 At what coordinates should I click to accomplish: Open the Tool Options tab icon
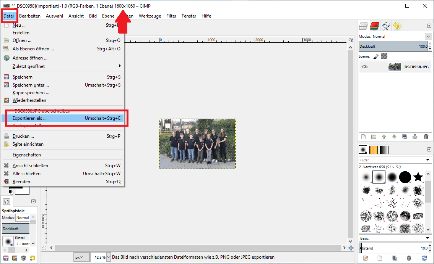pos(7,201)
